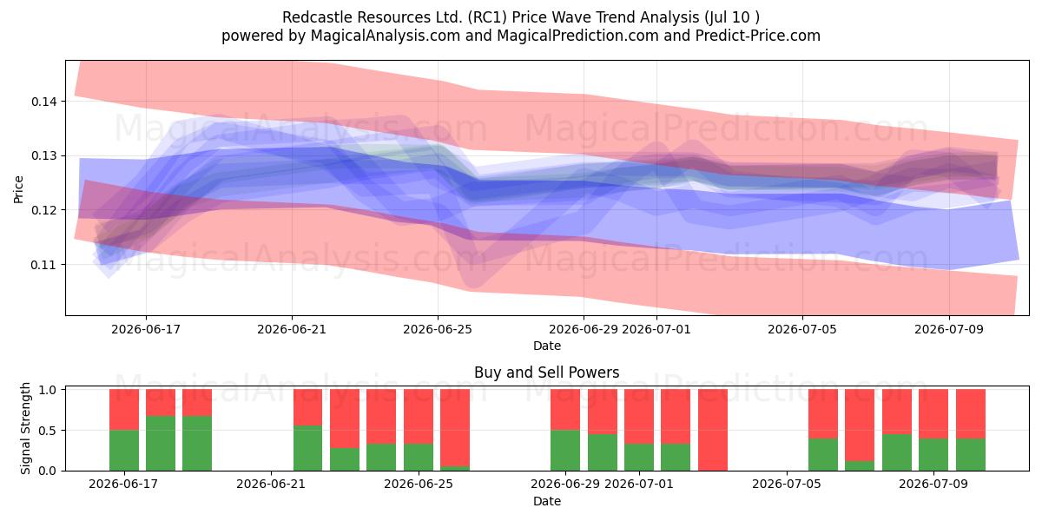Click the 2026-07-09 tick on the signal chart
Viewport: 1042px width, 521px height.
click(933, 485)
